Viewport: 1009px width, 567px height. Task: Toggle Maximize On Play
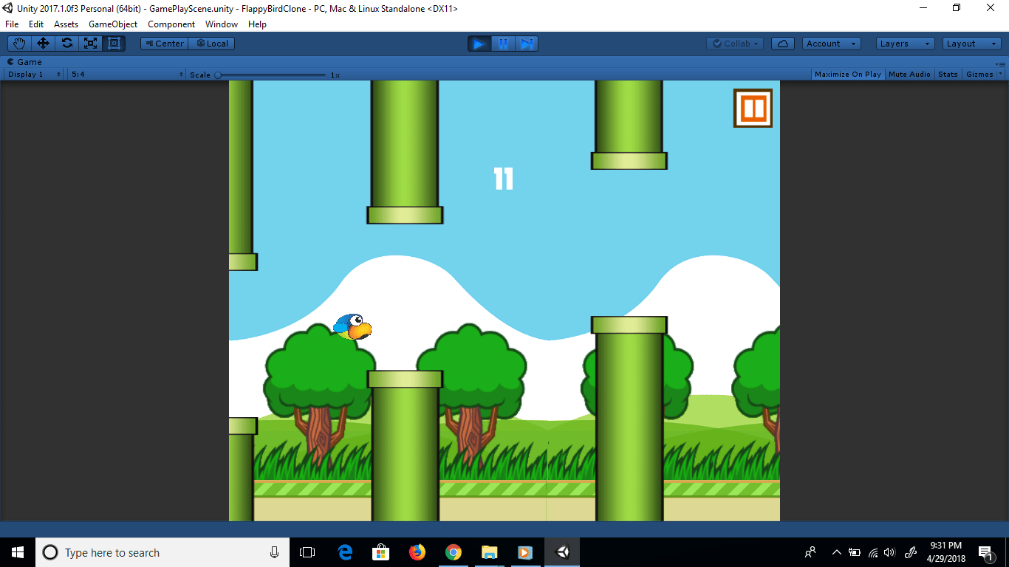point(847,75)
